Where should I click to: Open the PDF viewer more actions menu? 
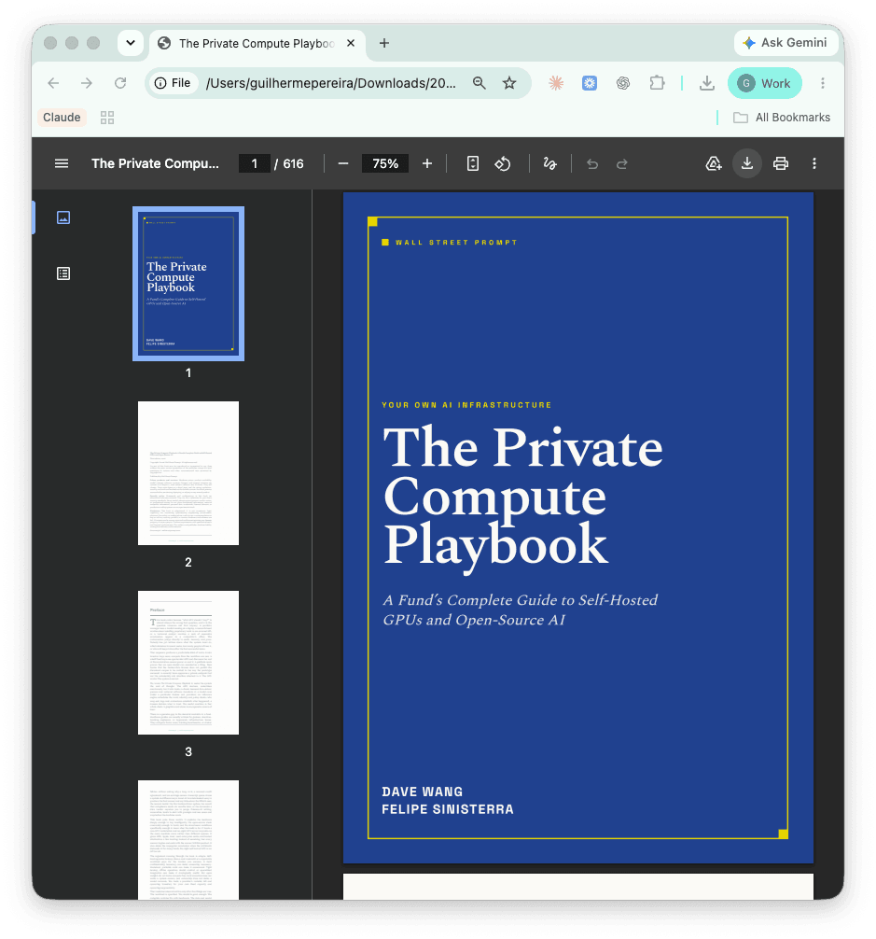814,163
